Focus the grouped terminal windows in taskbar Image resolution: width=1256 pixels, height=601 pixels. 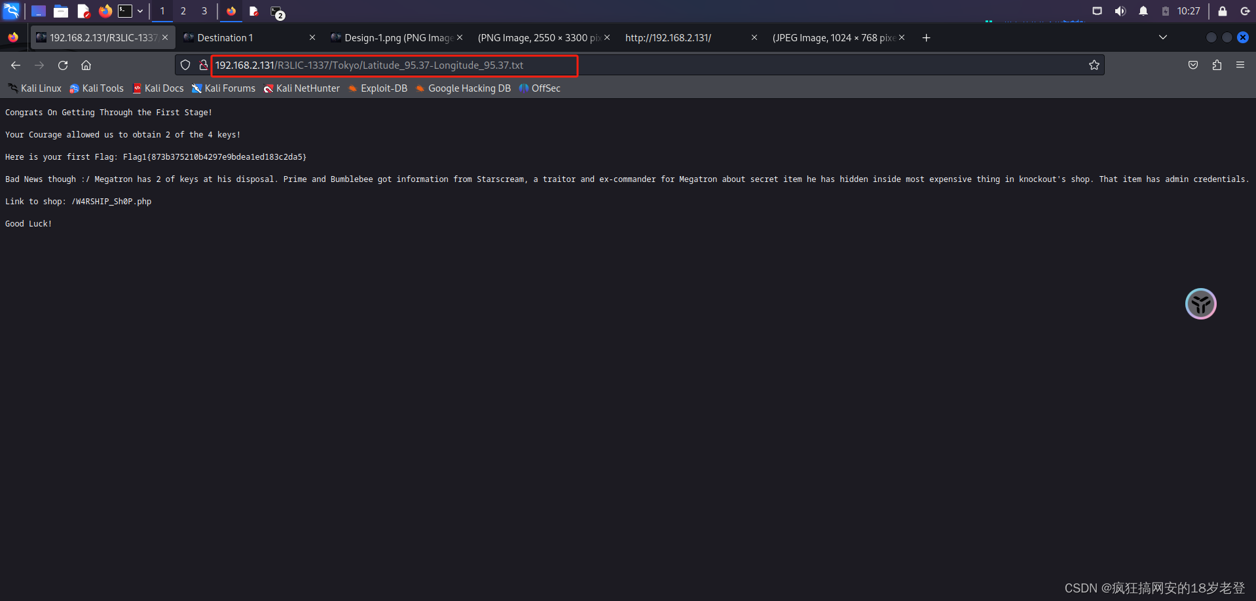[x=277, y=12]
